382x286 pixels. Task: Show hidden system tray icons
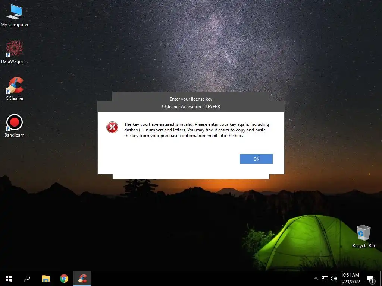click(316, 279)
